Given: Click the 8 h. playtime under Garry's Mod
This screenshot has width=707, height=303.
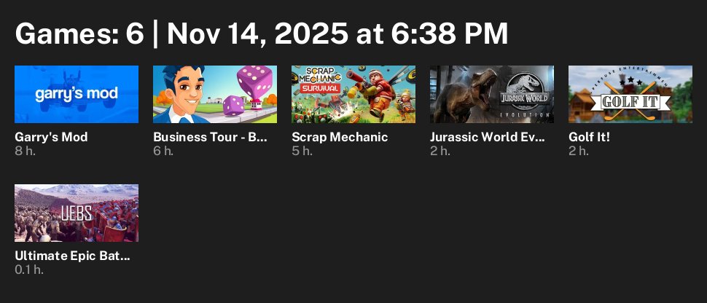Looking at the screenshot, I should [25, 151].
